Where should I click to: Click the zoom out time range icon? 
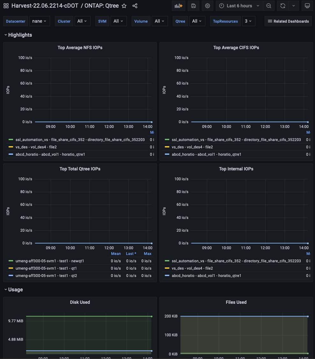pos(269,6)
